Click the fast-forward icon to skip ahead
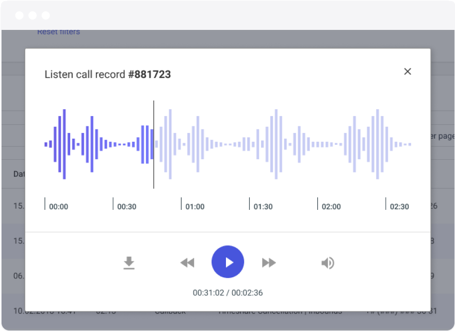Viewport: 455px width, 331px height. click(x=268, y=262)
